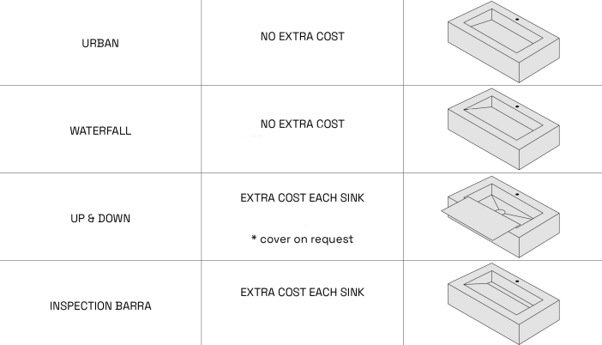This screenshot has height=345, width=602.
Task: Click the tap hole on Urban sink
Action: 518,18
